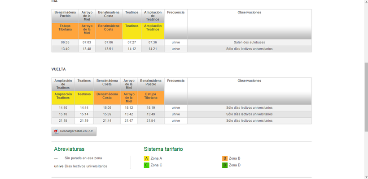Click the dark green Zona D icon
The height and width of the screenshot is (179, 368).
coord(225,165)
